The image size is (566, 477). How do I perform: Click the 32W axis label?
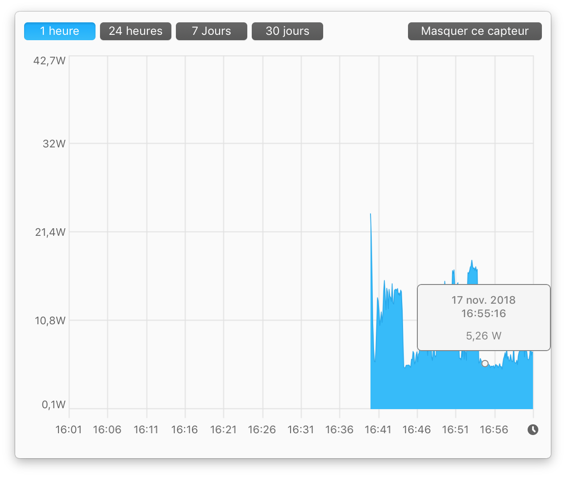click(x=54, y=144)
